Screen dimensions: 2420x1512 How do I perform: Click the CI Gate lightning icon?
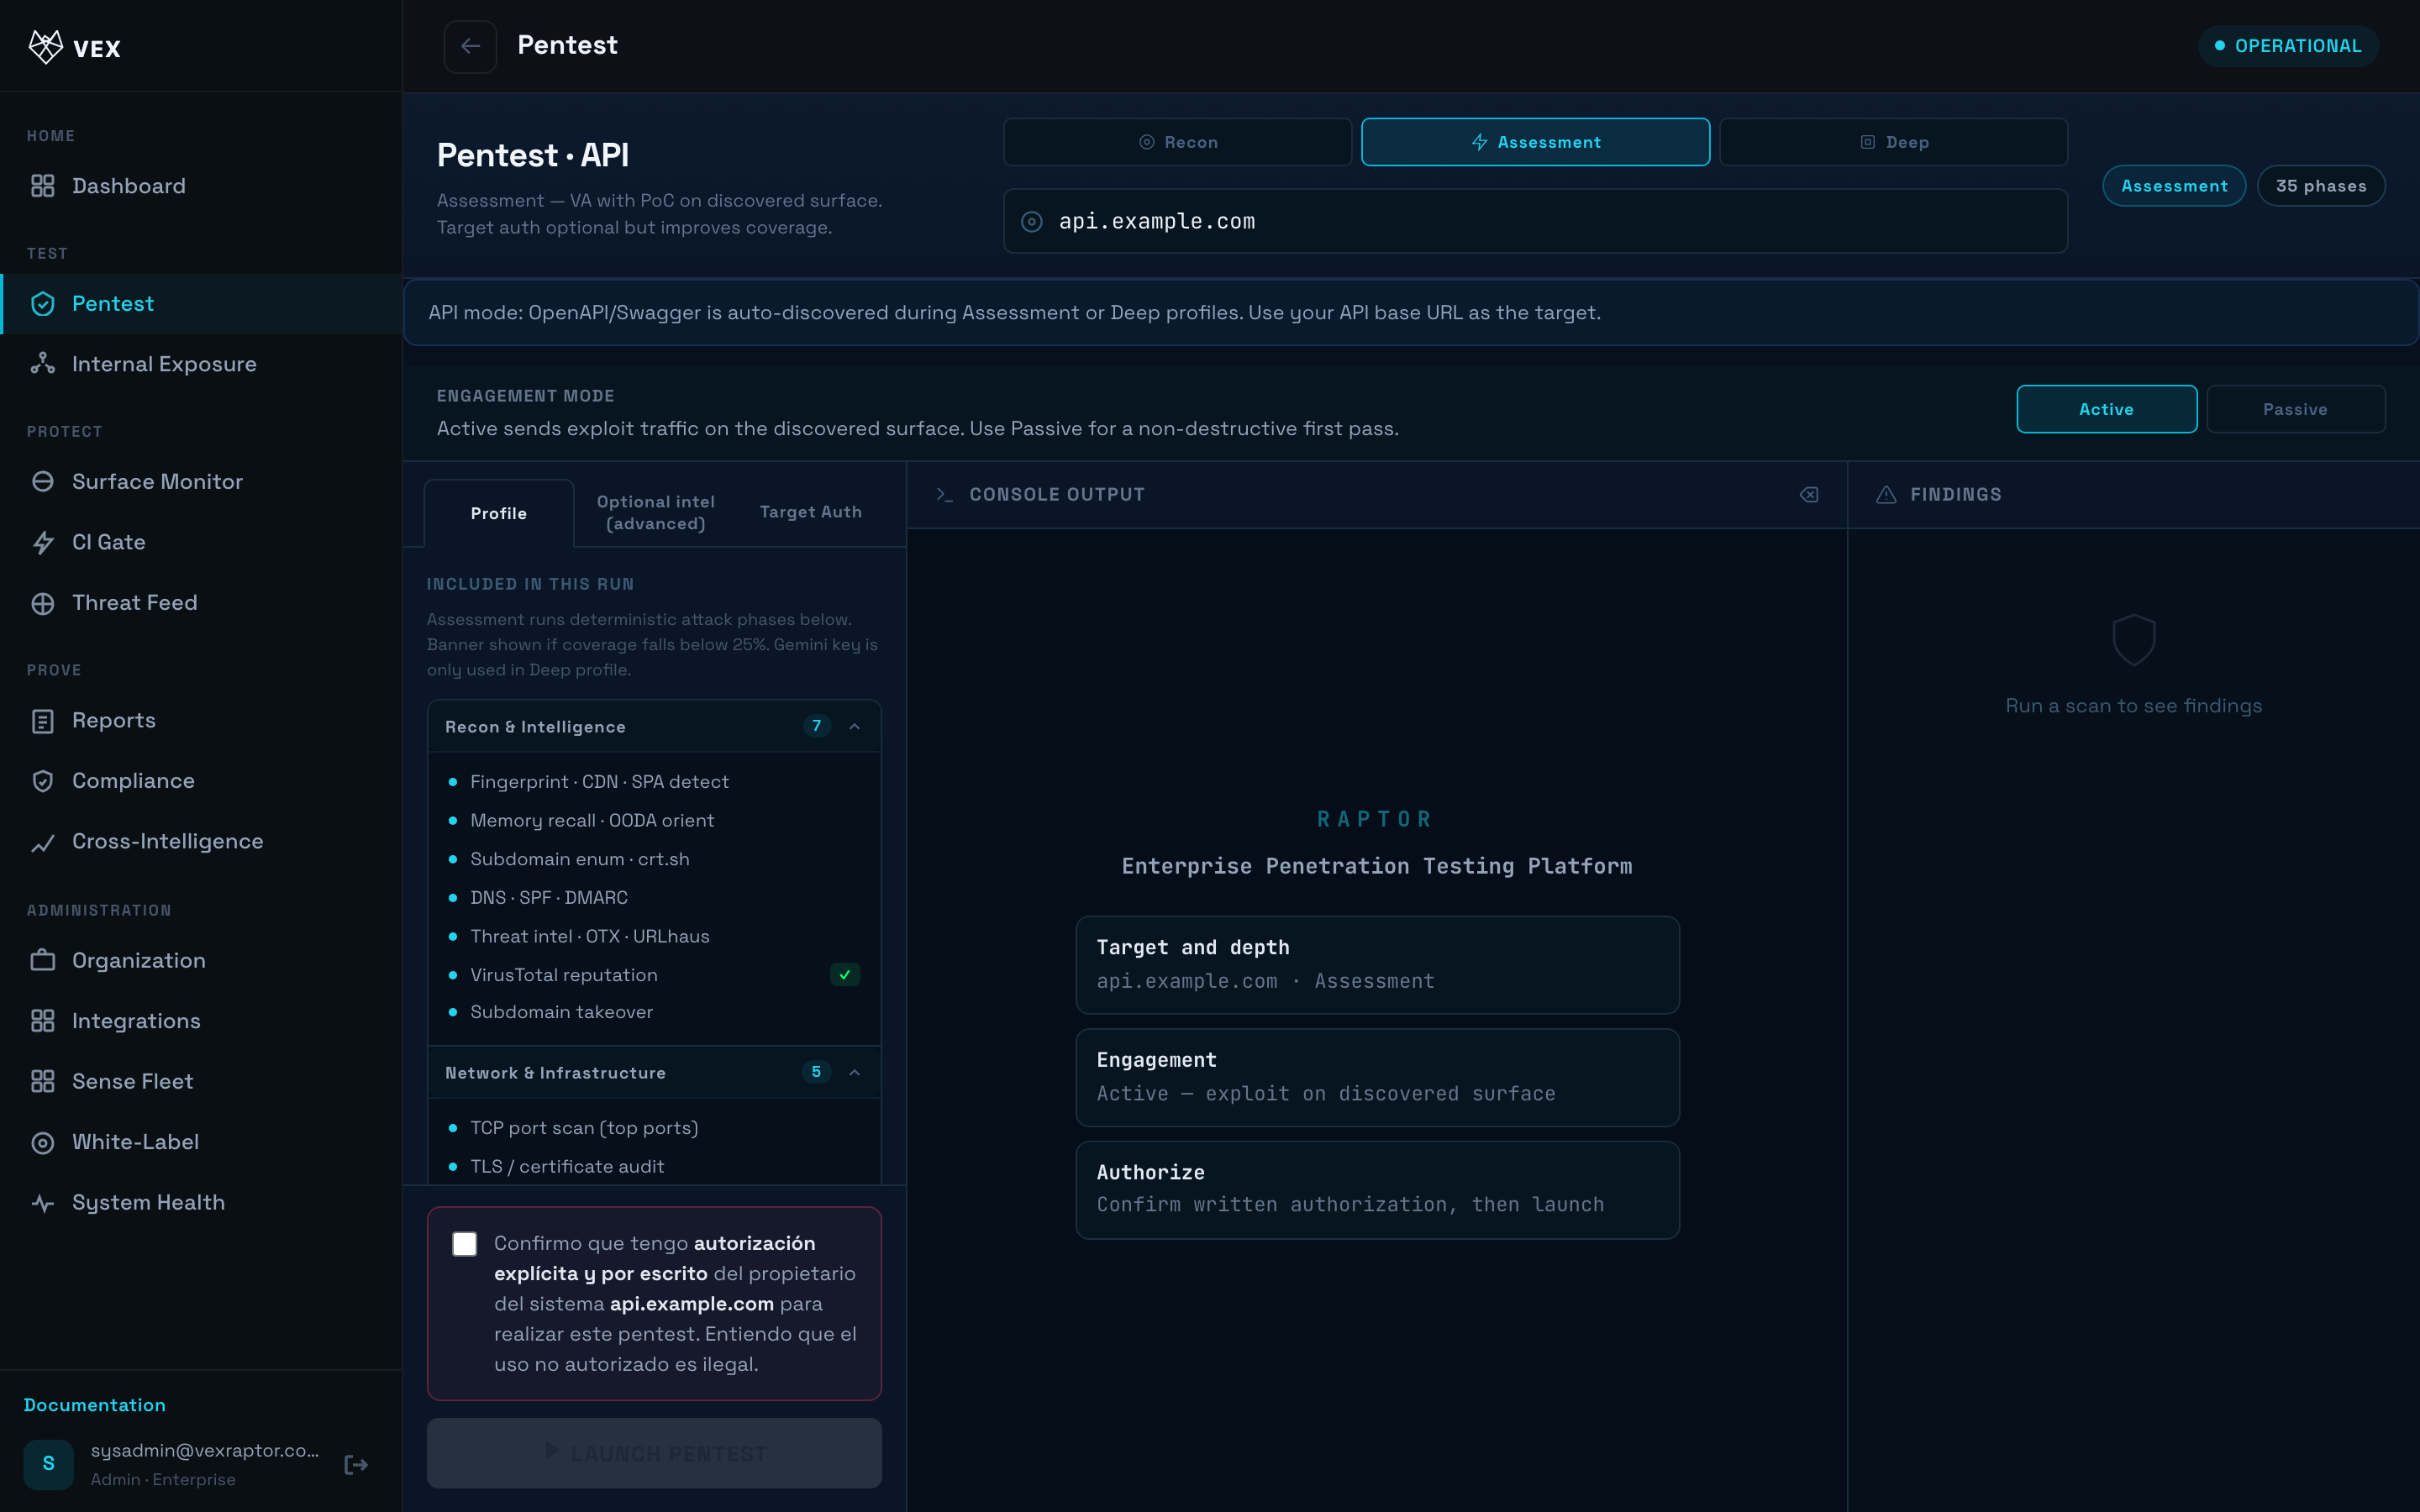click(42, 542)
